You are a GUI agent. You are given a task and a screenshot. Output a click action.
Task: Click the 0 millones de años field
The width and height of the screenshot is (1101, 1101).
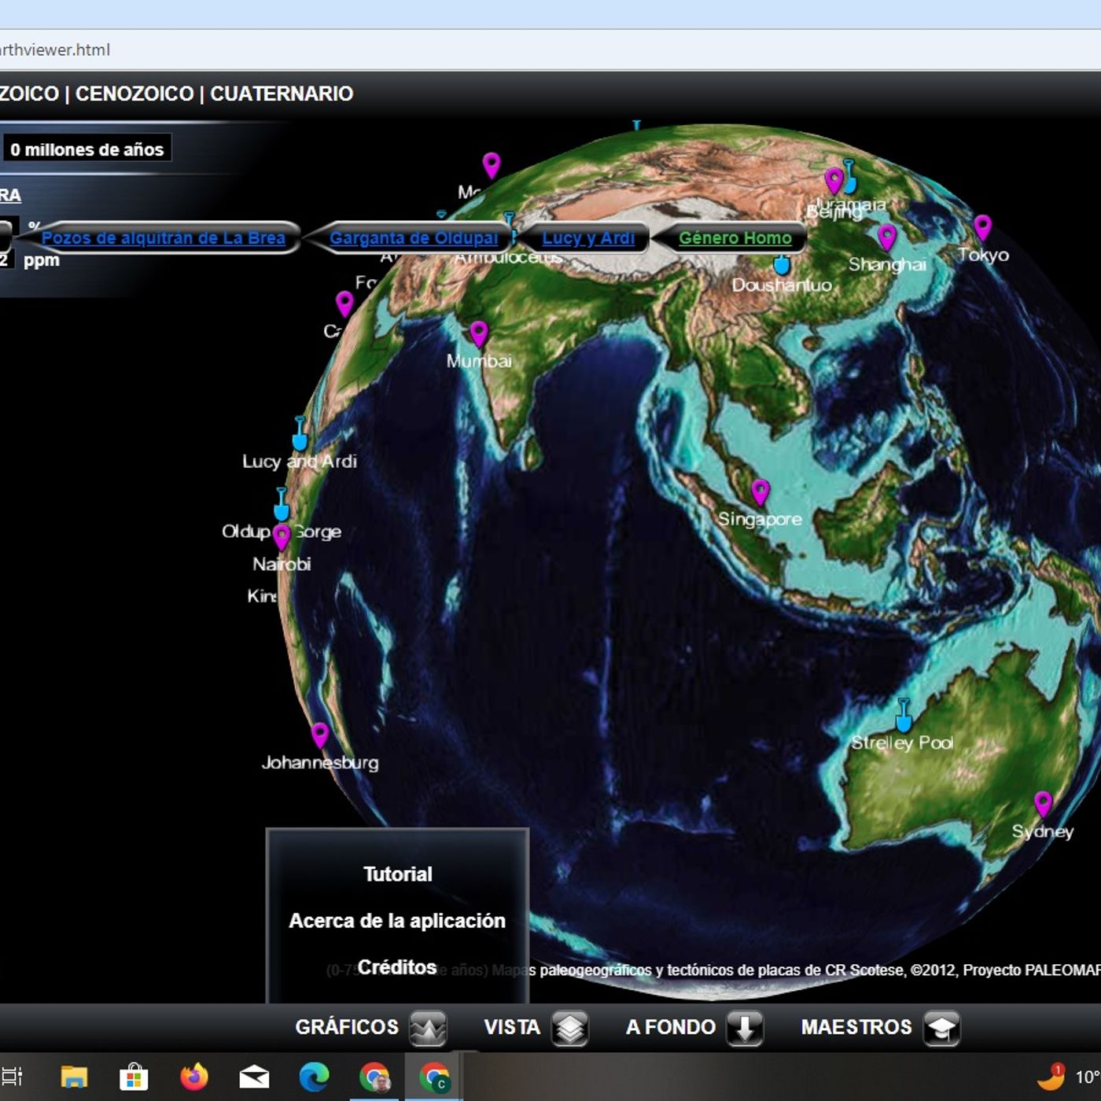click(87, 149)
